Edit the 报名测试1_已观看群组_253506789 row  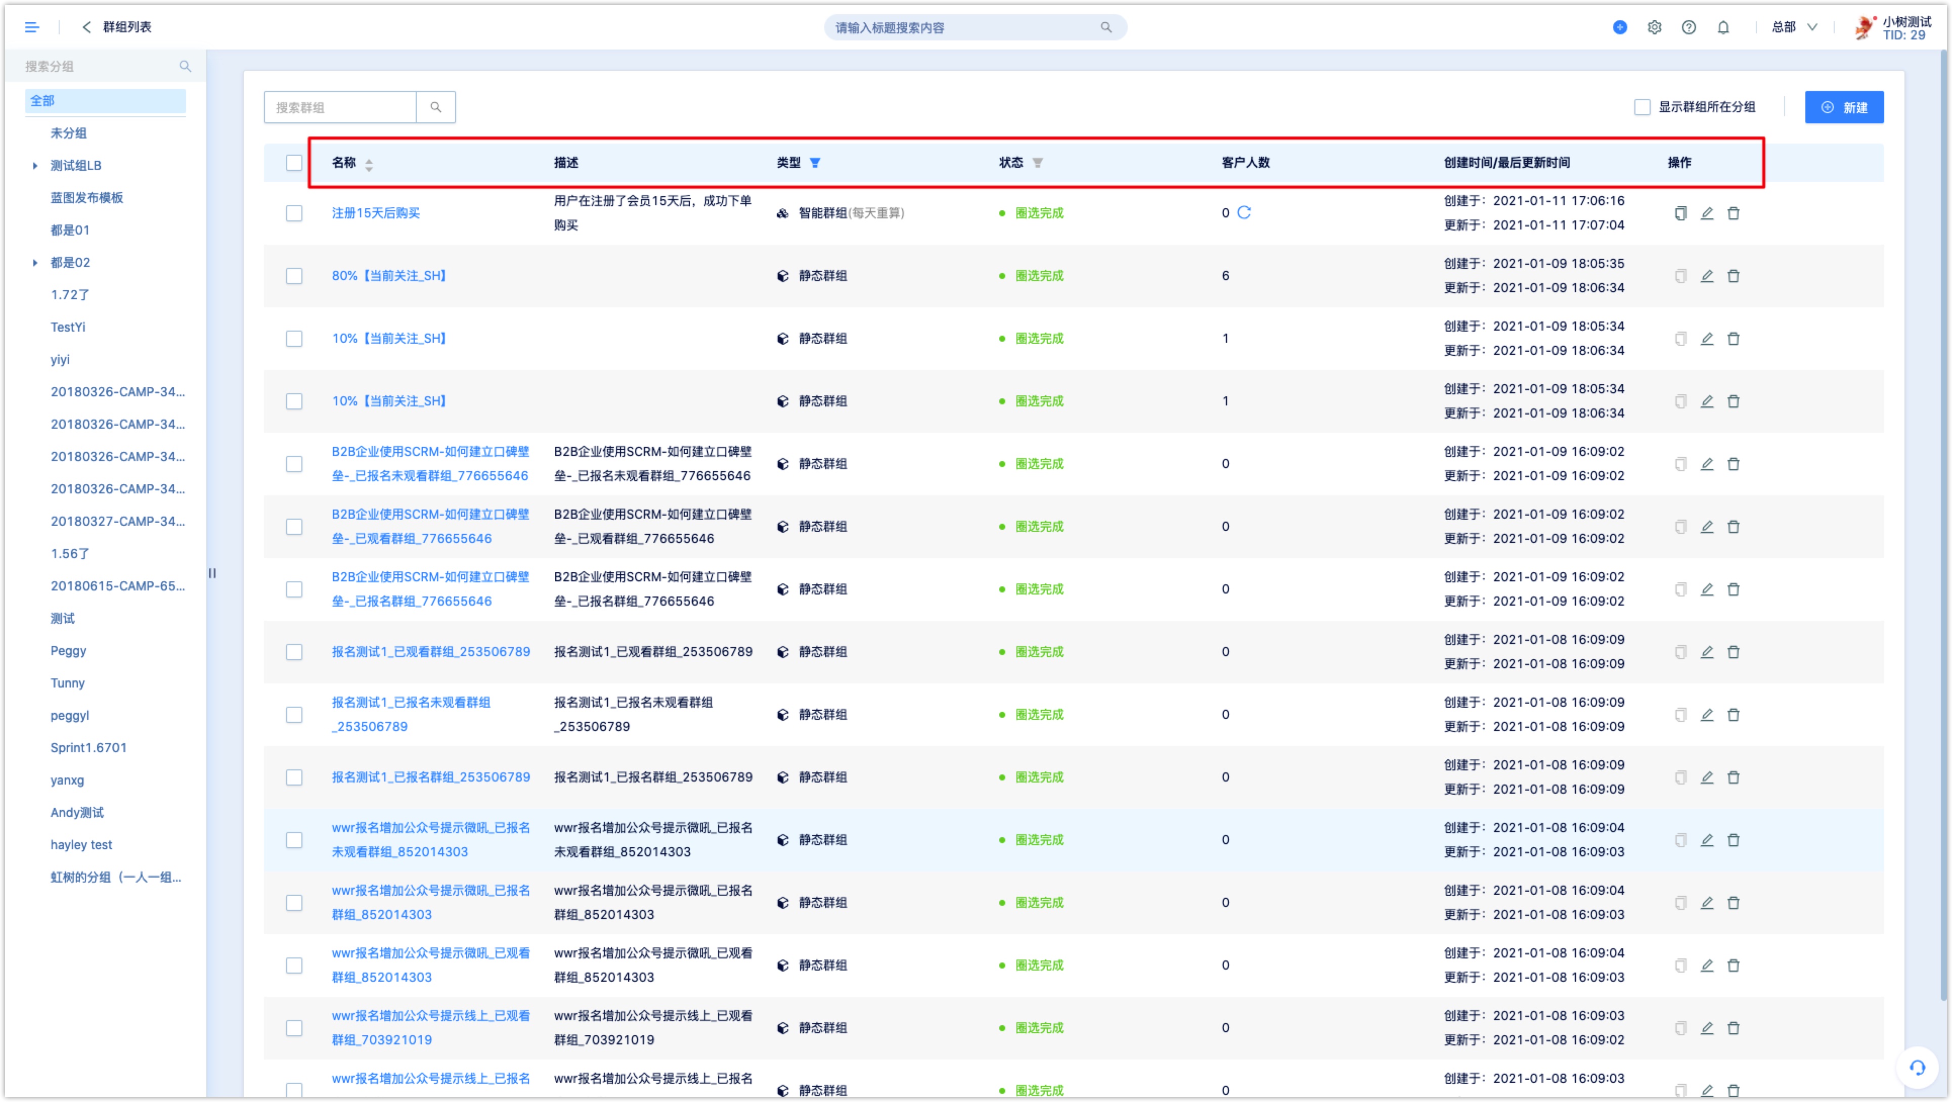click(1707, 652)
